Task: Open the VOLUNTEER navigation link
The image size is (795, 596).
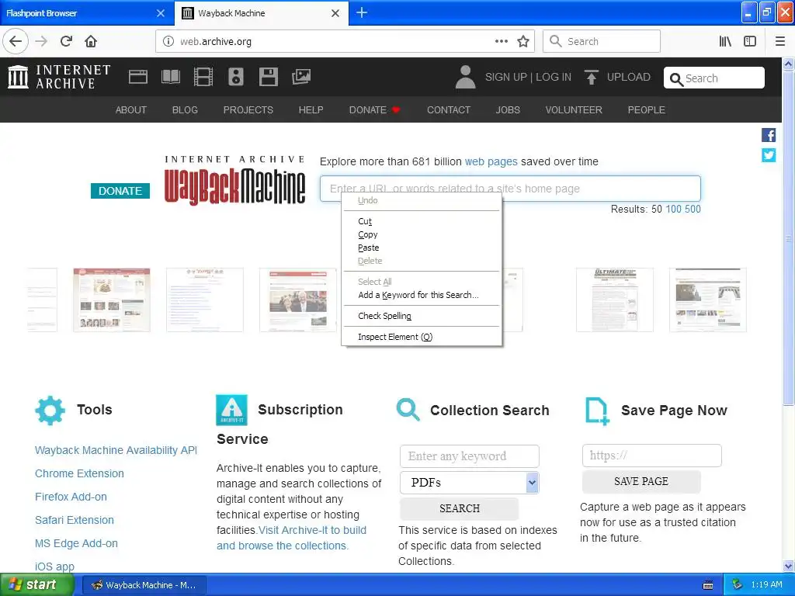Action: click(x=574, y=110)
